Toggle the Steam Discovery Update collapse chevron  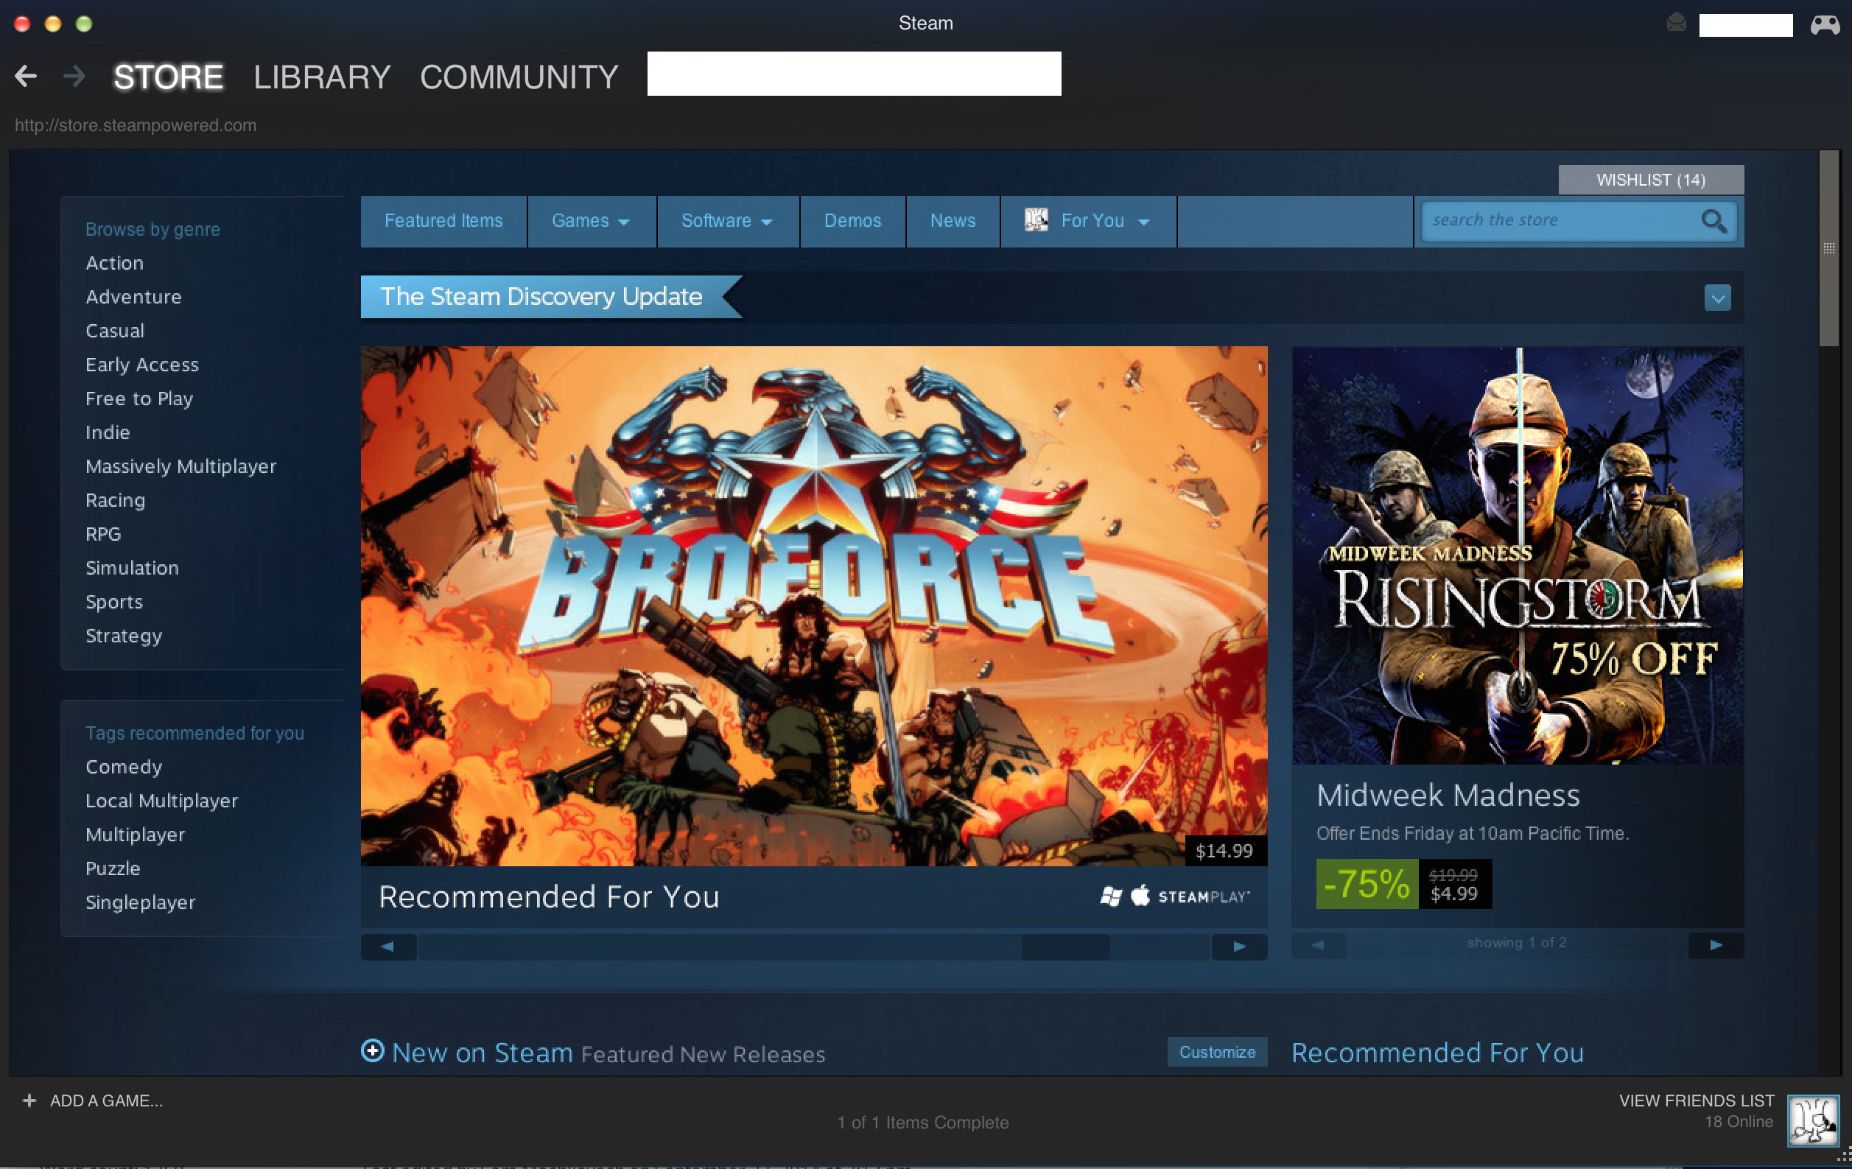click(x=1719, y=298)
